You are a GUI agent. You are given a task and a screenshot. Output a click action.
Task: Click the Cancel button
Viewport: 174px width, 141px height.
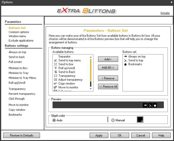coord(141,135)
